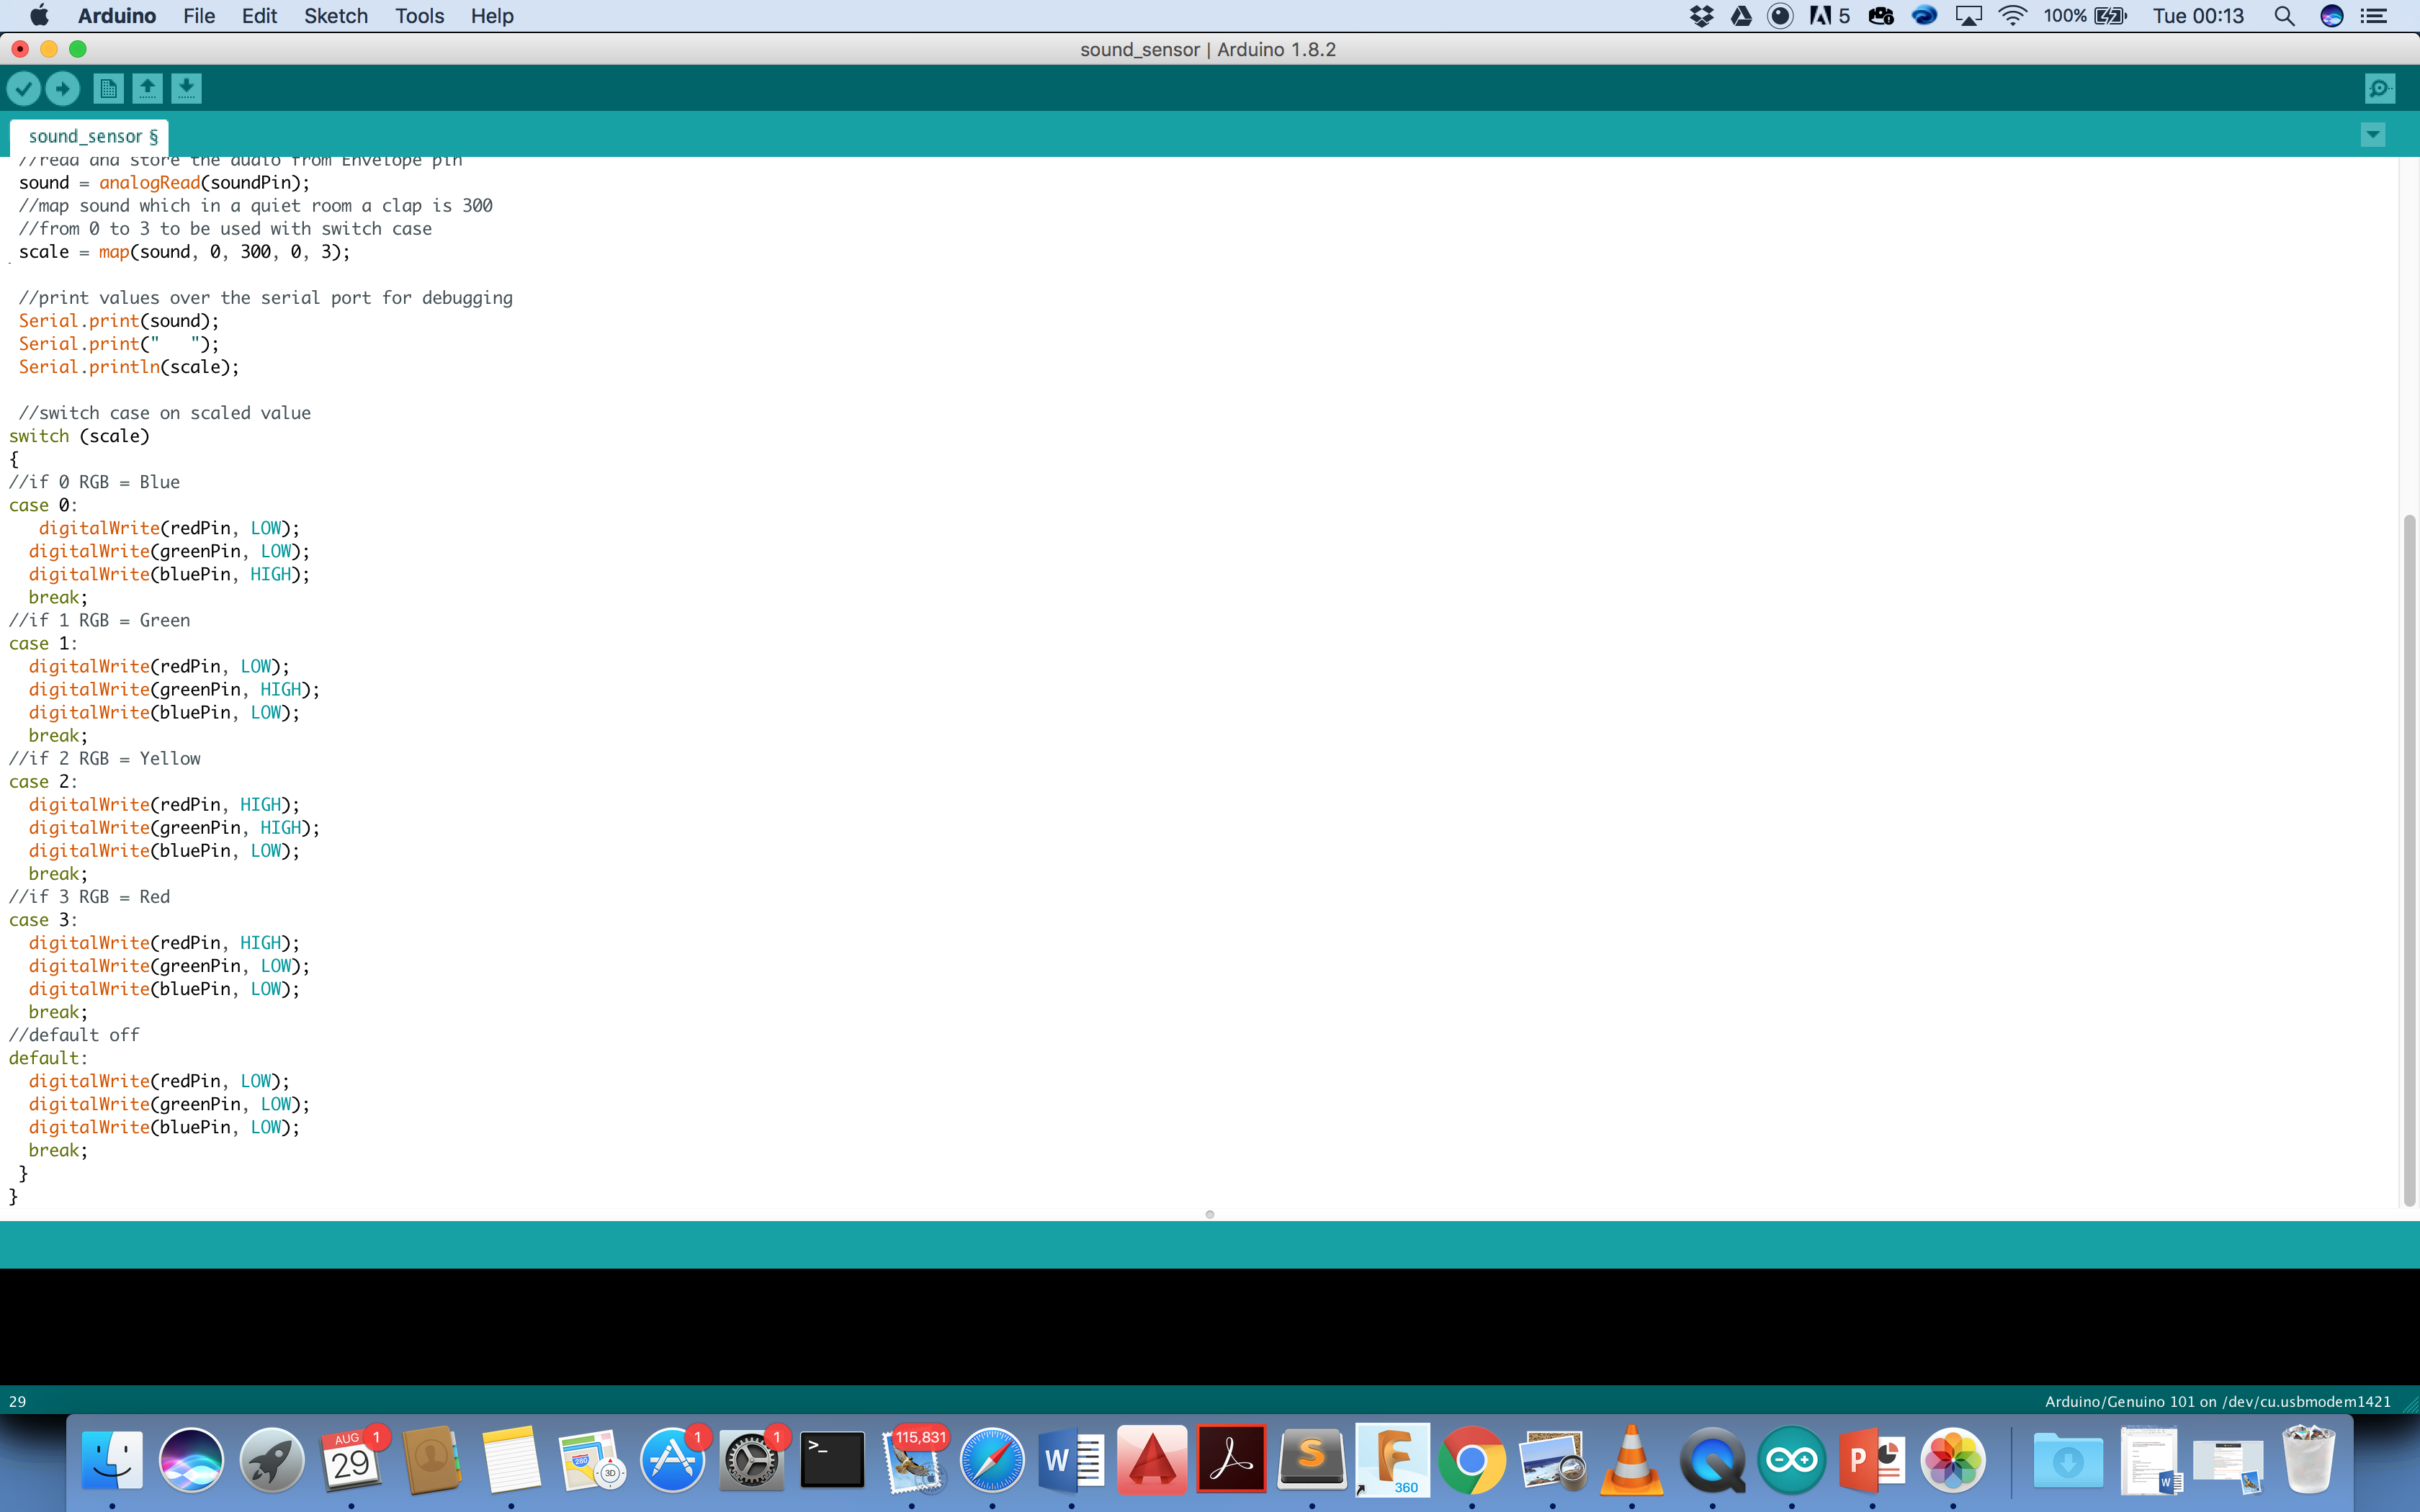The image size is (2420, 1512).
Task: Open the Help menu
Action: pyautogui.click(x=492, y=16)
